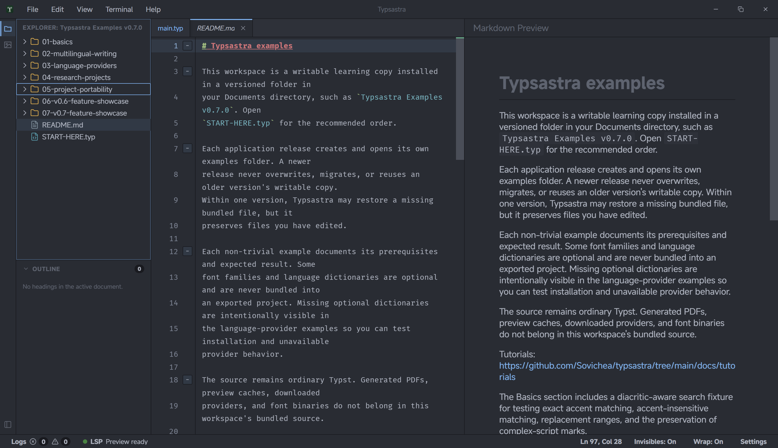Image resolution: width=778 pixels, height=448 pixels.
Task: Open the image assets sidebar icon
Action: tap(8, 45)
